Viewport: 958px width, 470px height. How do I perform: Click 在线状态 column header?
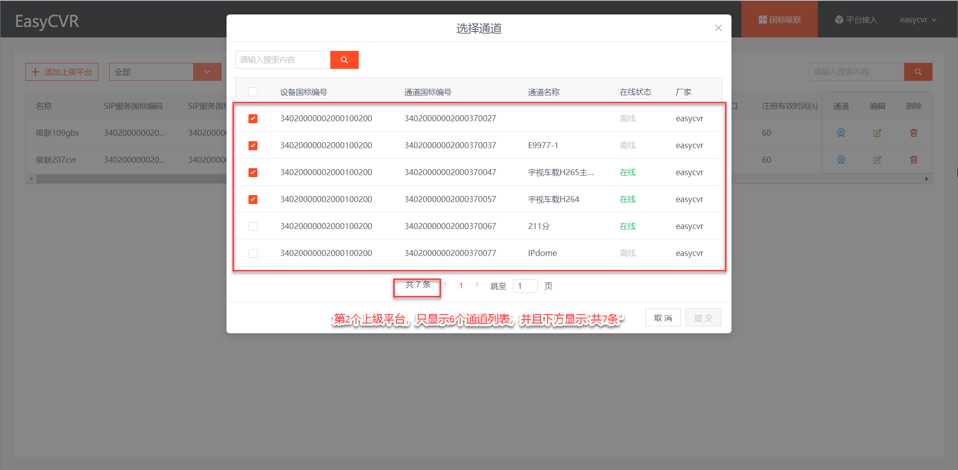(636, 92)
